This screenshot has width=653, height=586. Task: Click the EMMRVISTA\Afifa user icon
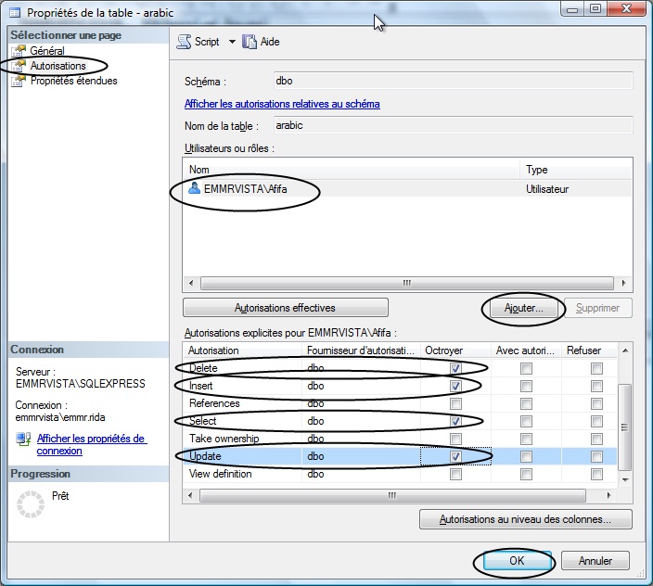[x=194, y=188]
